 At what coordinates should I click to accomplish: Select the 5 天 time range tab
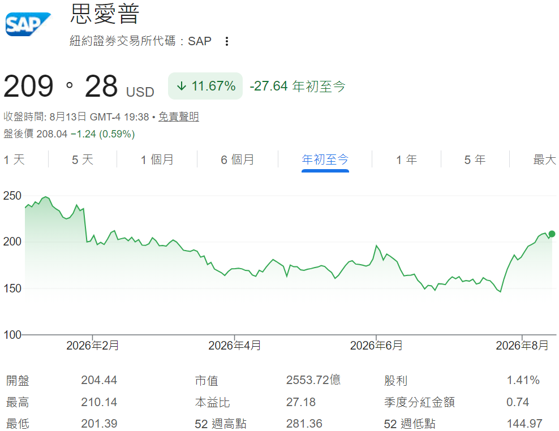83,160
